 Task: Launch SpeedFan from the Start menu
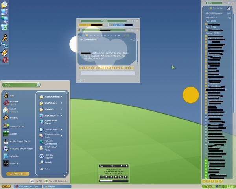(11, 163)
